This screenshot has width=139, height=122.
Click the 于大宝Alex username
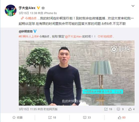point(27,8)
